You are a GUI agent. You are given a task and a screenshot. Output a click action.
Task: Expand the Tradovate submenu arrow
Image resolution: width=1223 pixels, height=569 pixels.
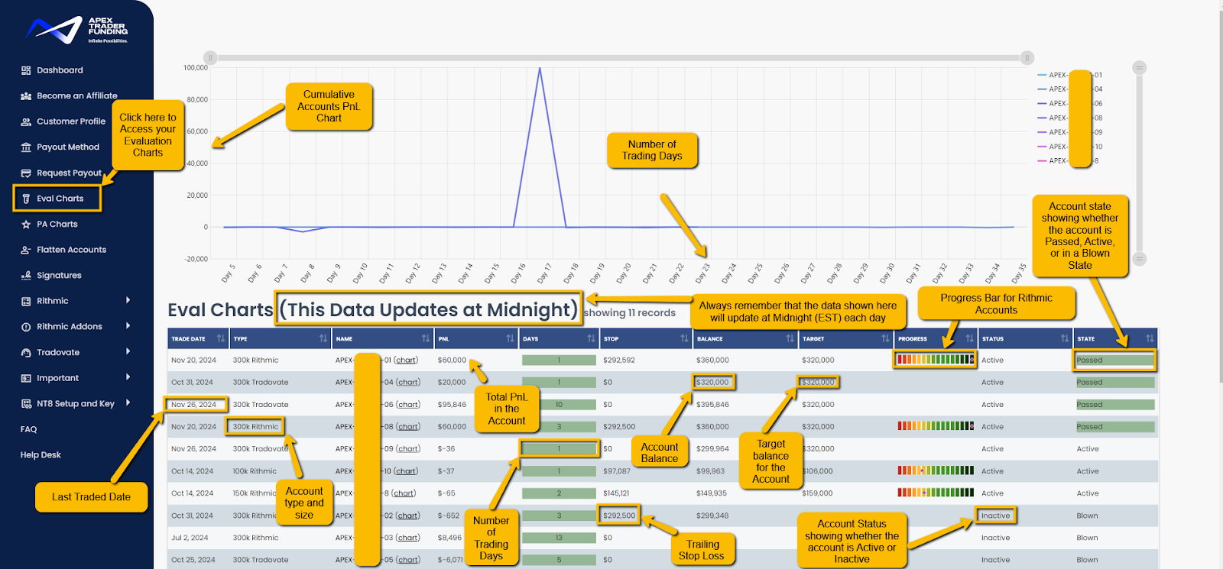[128, 351]
